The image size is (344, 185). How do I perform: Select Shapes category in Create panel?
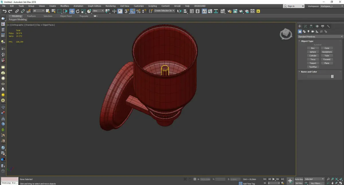(x=304, y=31)
